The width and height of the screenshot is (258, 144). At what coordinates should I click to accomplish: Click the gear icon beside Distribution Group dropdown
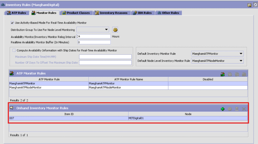[x=115, y=30]
